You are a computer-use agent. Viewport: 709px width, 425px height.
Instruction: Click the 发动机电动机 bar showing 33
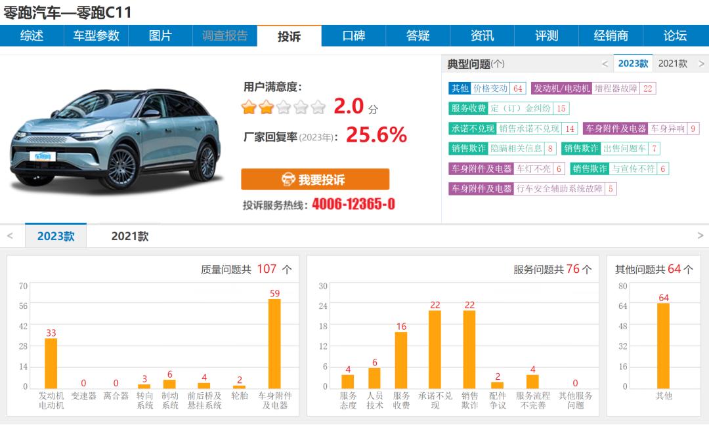point(51,363)
